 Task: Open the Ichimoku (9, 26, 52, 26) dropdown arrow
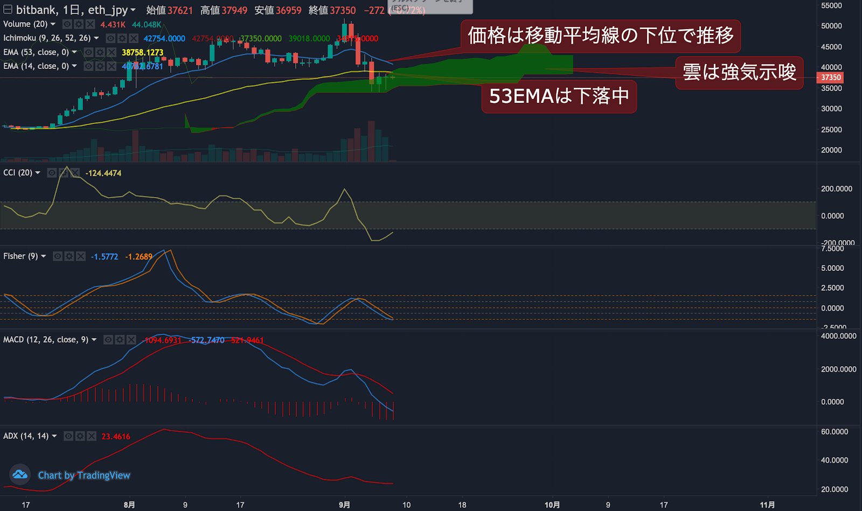tap(96, 38)
